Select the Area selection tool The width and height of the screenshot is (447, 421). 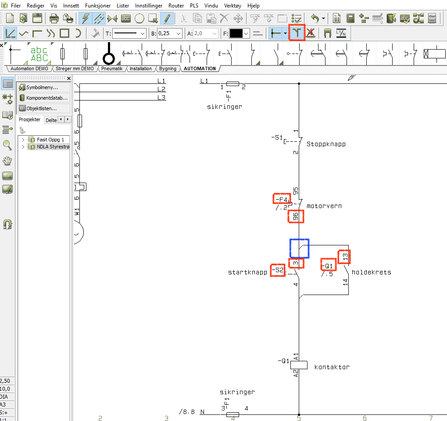tap(153, 18)
